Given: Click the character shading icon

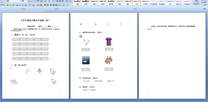Looking at the screenshot, I should coord(38,5).
